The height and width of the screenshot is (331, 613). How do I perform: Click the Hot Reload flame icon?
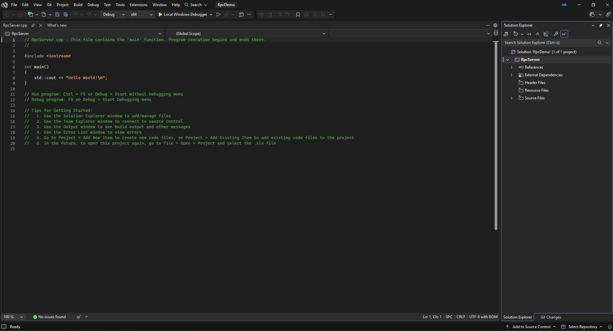(227, 14)
